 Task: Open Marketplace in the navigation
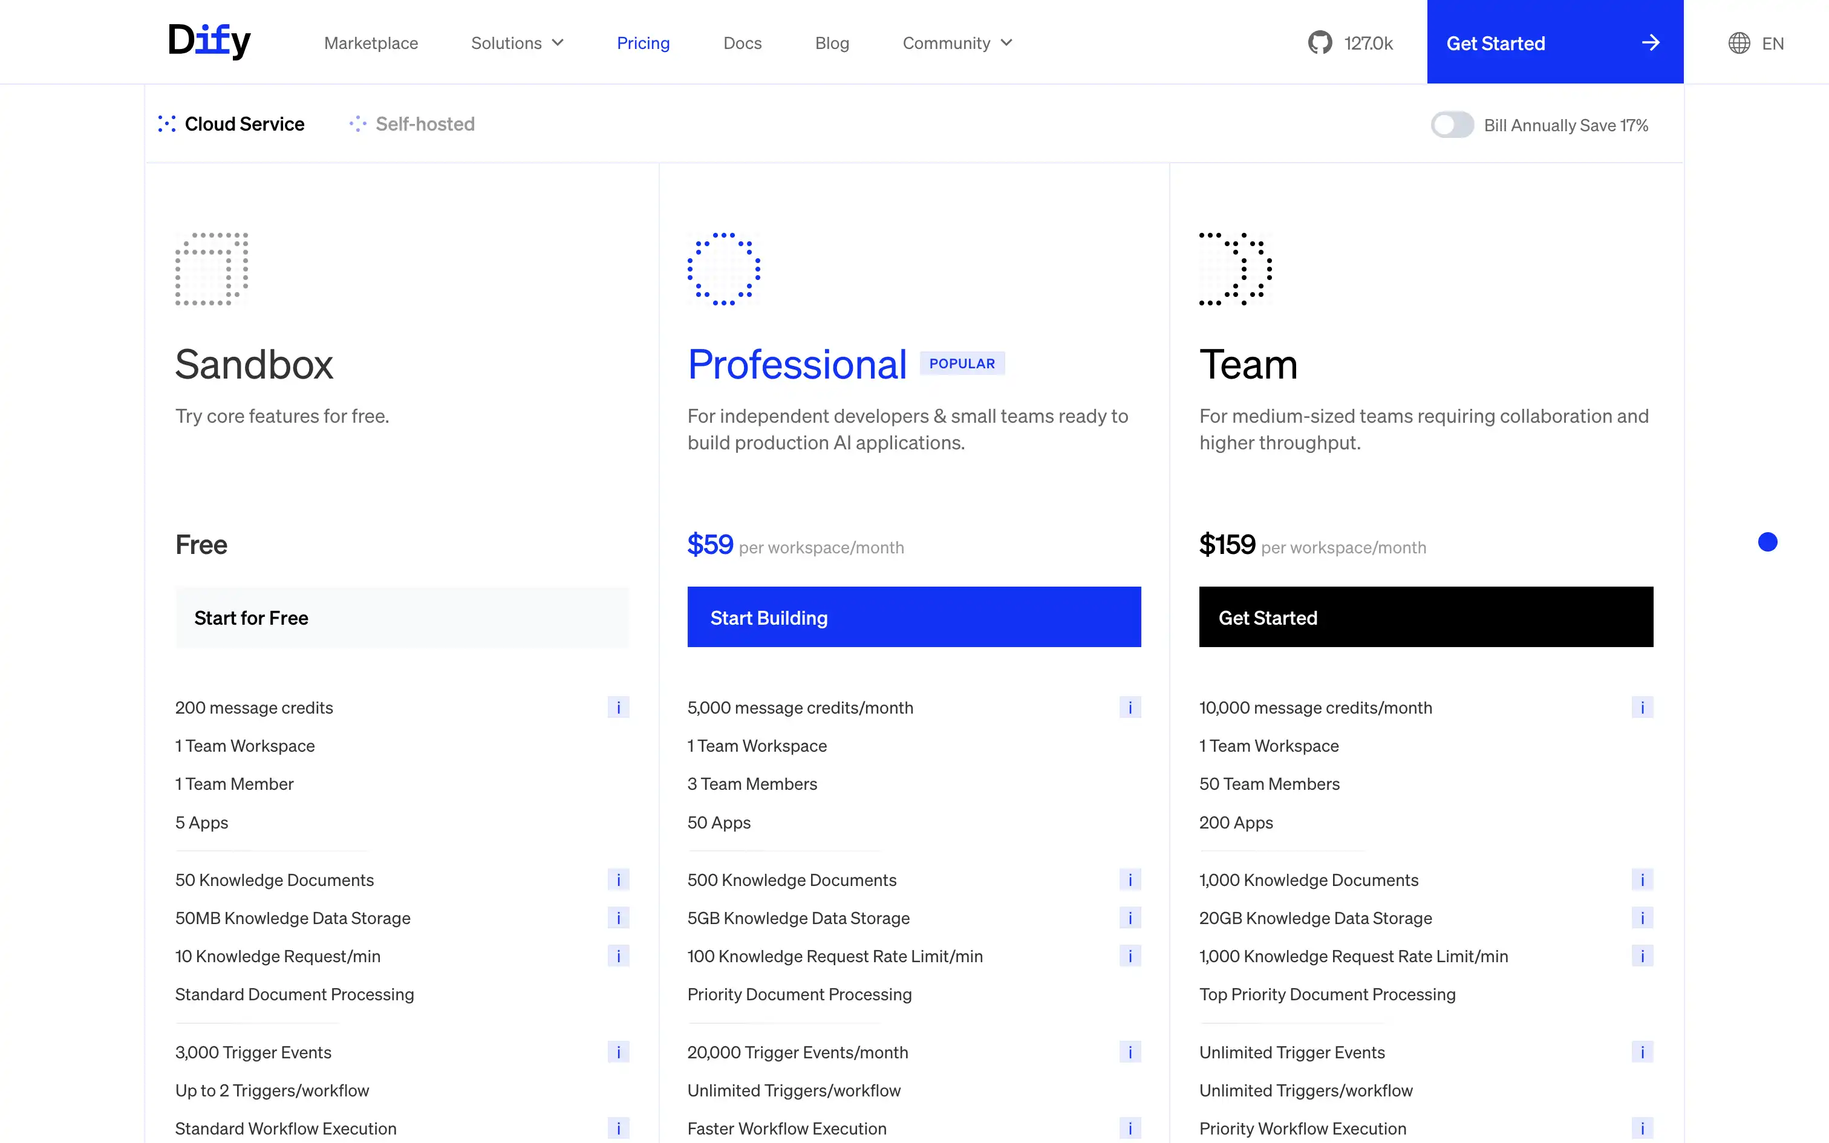point(370,43)
